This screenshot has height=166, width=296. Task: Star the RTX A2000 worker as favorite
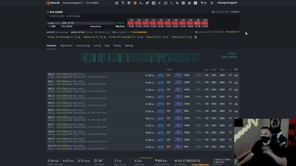[x=48, y=12]
